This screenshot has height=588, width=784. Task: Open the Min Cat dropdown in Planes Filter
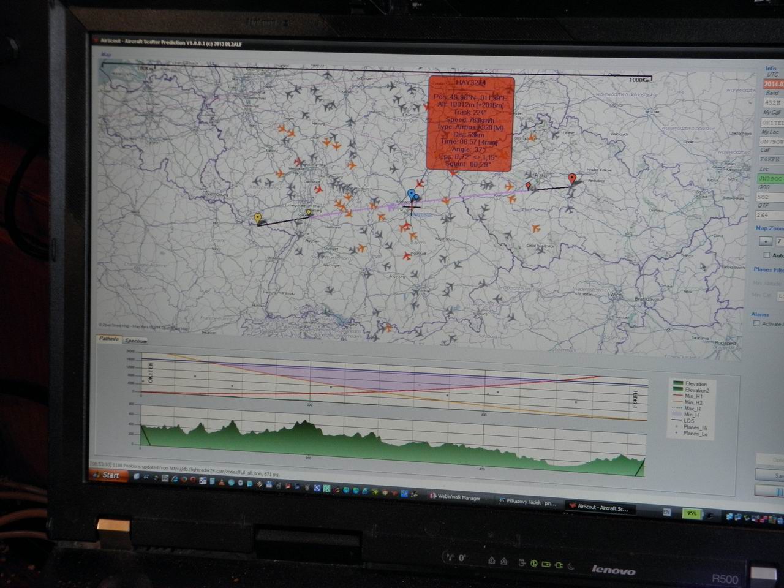[780, 296]
